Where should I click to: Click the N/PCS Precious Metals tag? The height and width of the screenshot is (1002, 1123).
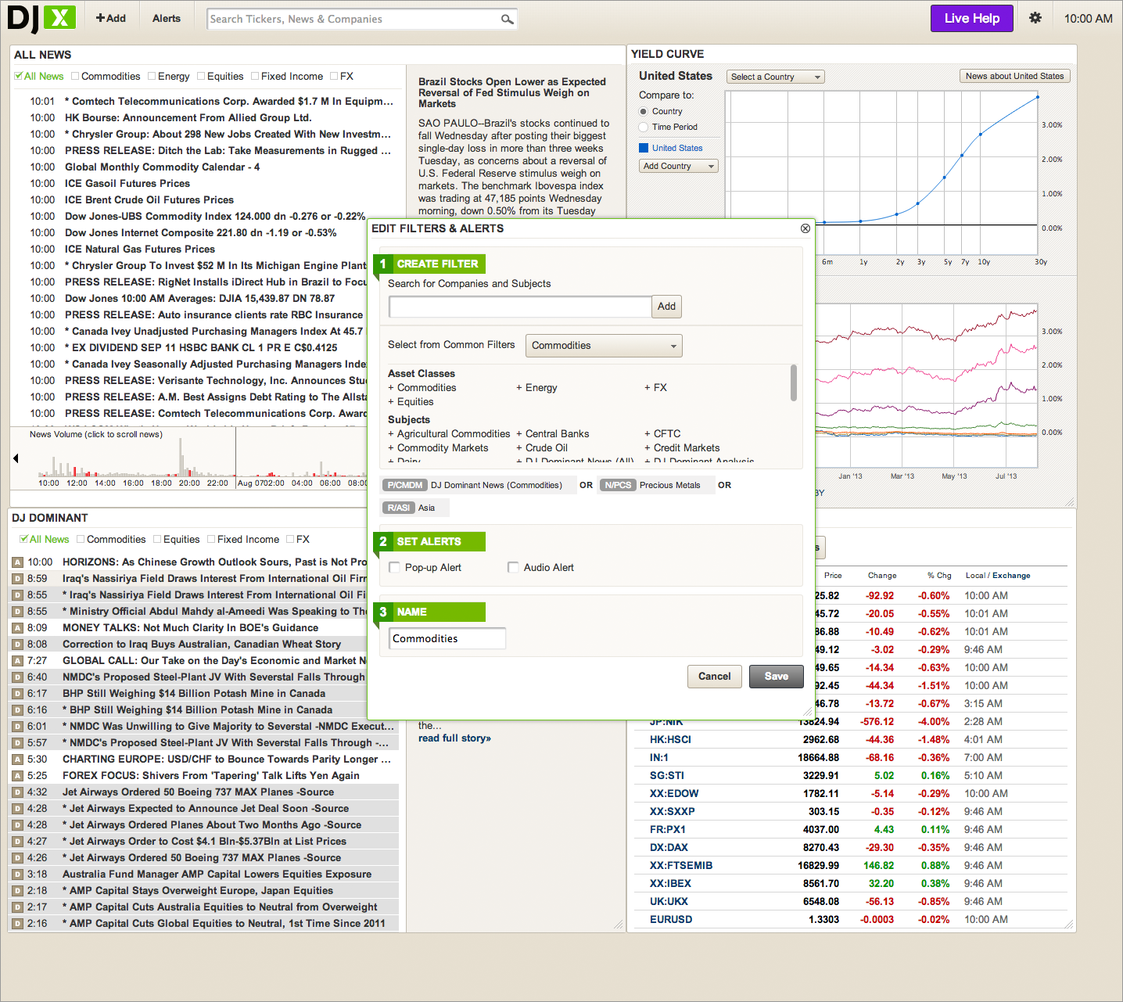pyautogui.click(x=618, y=485)
